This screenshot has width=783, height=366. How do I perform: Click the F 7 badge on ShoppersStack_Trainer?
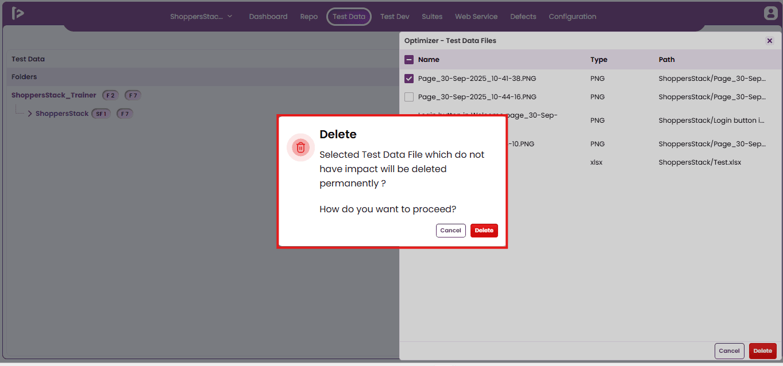click(x=133, y=95)
